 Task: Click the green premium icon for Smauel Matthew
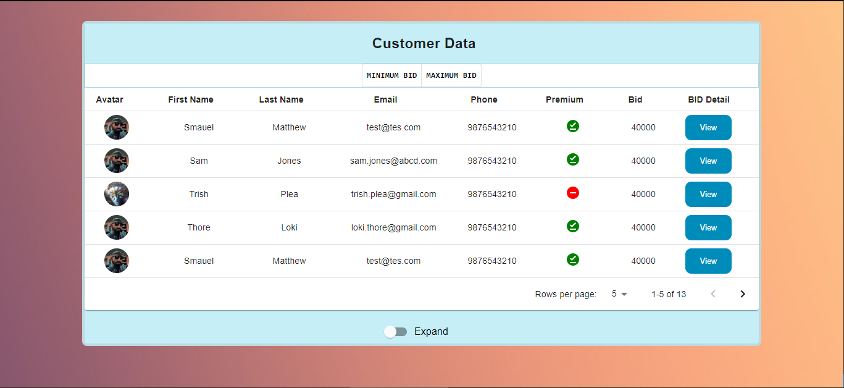572,126
